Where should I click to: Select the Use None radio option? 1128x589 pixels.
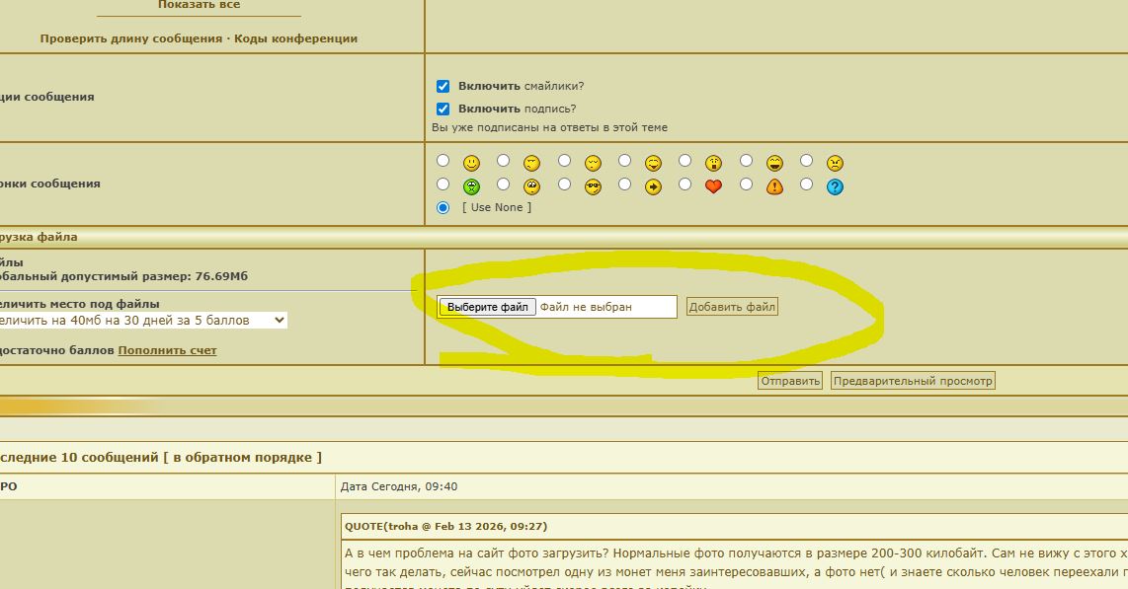point(443,207)
